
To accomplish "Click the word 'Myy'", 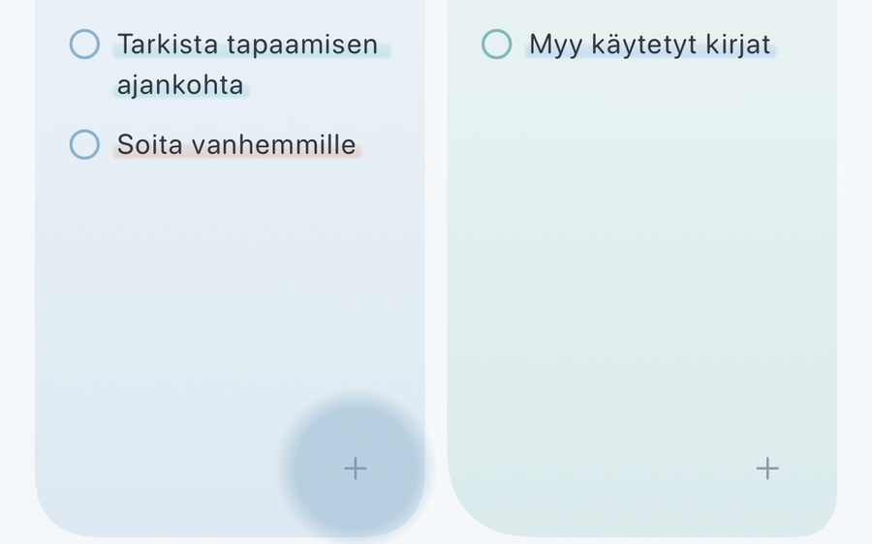I will [555, 45].
